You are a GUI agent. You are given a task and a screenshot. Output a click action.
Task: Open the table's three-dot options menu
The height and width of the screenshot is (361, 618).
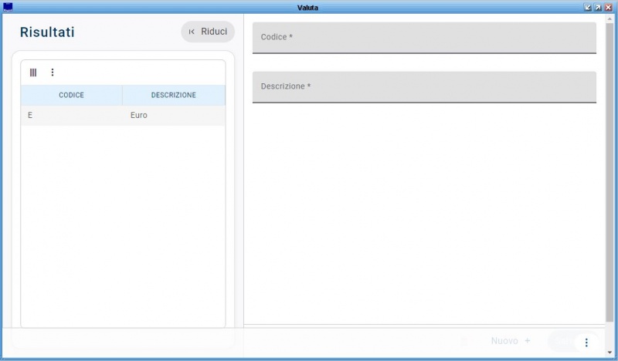pos(53,73)
